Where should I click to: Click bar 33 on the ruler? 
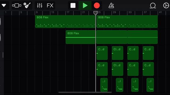(x=130, y=12)
